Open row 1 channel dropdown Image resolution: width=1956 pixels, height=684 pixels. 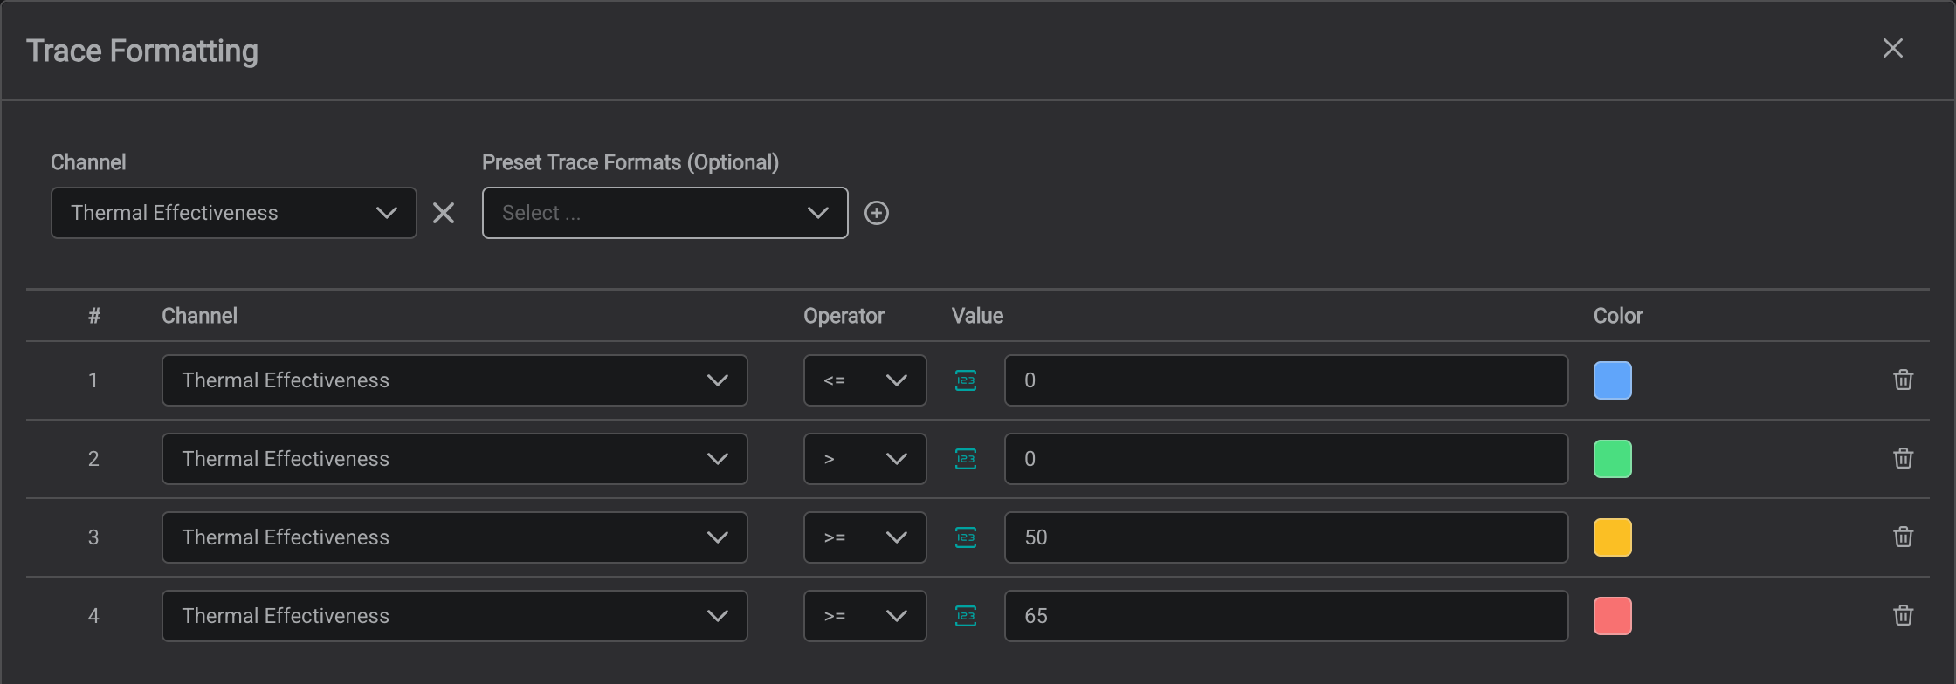tap(455, 380)
